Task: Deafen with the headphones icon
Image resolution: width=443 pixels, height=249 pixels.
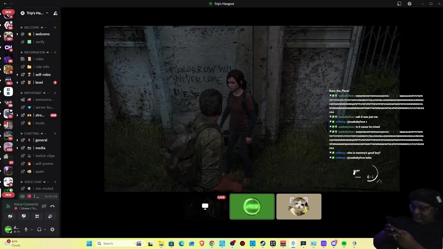Action: 39,229
